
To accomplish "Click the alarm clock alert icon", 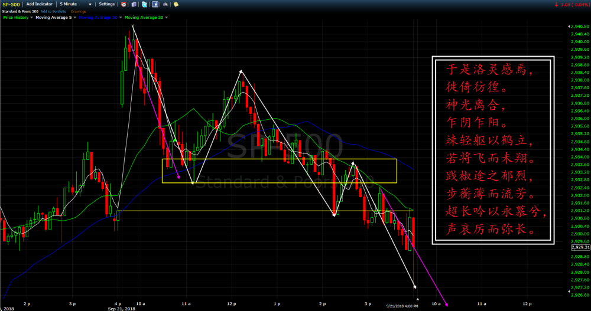I will tap(124, 4).
